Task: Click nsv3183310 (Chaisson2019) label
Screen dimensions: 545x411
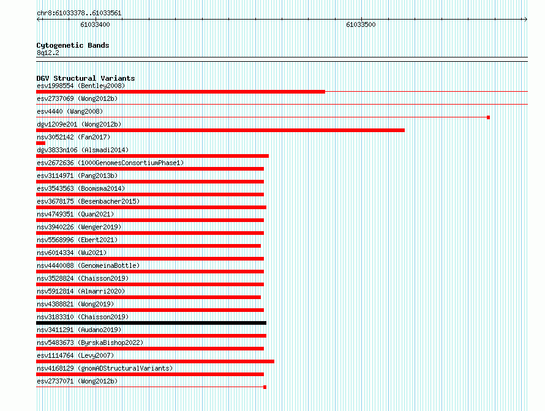Action: pos(83,317)
